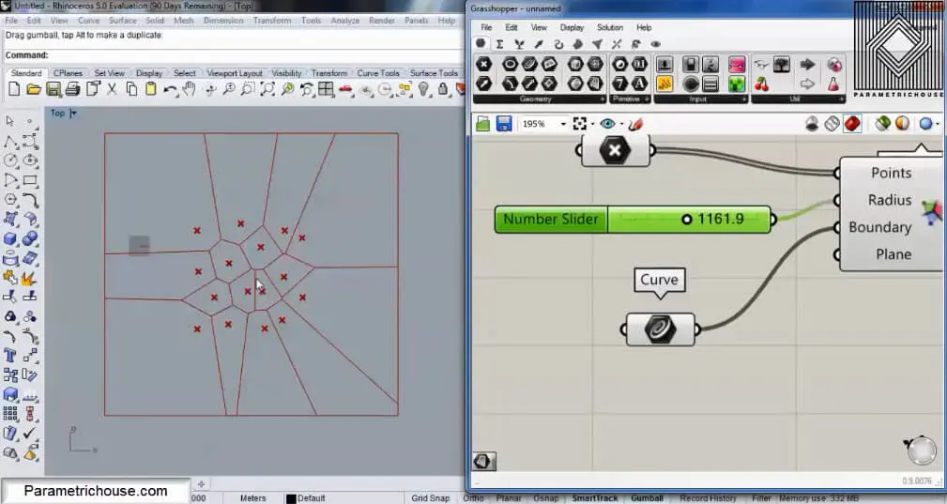Toggle Gumball in Rhino status bar
The height and width of the screenshot is (504, 947).
click(647, 498)
